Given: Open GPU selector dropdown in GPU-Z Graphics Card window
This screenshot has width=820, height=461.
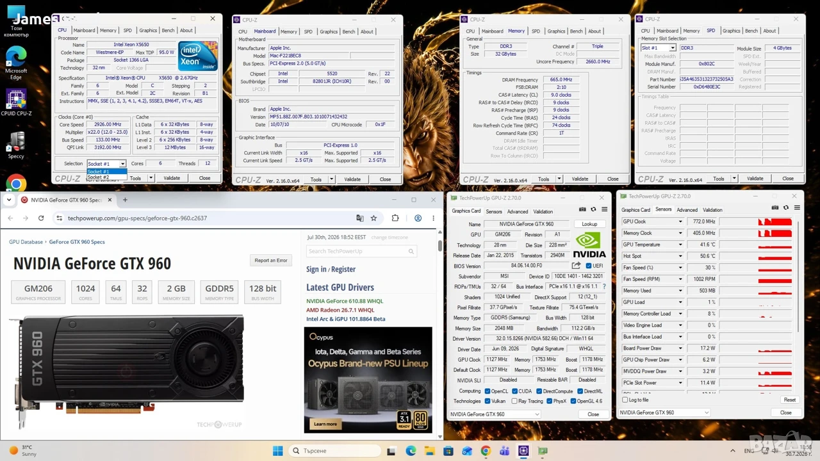Looking at the screenshot, I should pos(495,414).
